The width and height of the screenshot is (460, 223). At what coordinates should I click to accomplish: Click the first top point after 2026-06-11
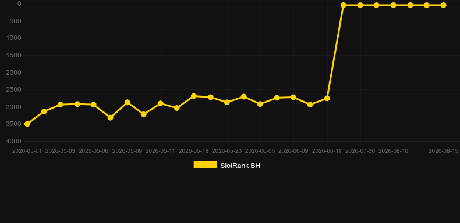coord(343,5)
